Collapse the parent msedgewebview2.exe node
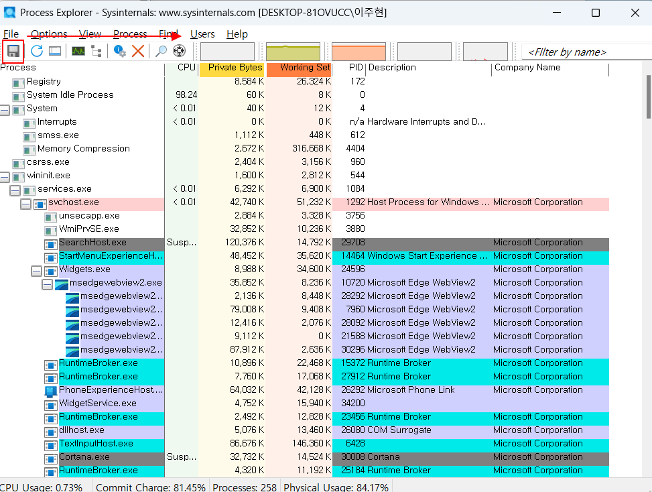This screenshot has height=492, width=652. click(x=48, y=284)
